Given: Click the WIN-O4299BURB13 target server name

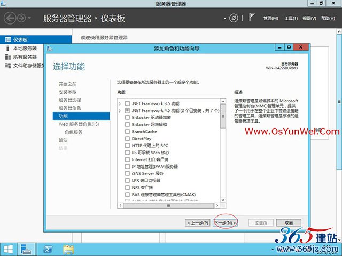Looking at the screenshot, I should pos(282,68).
